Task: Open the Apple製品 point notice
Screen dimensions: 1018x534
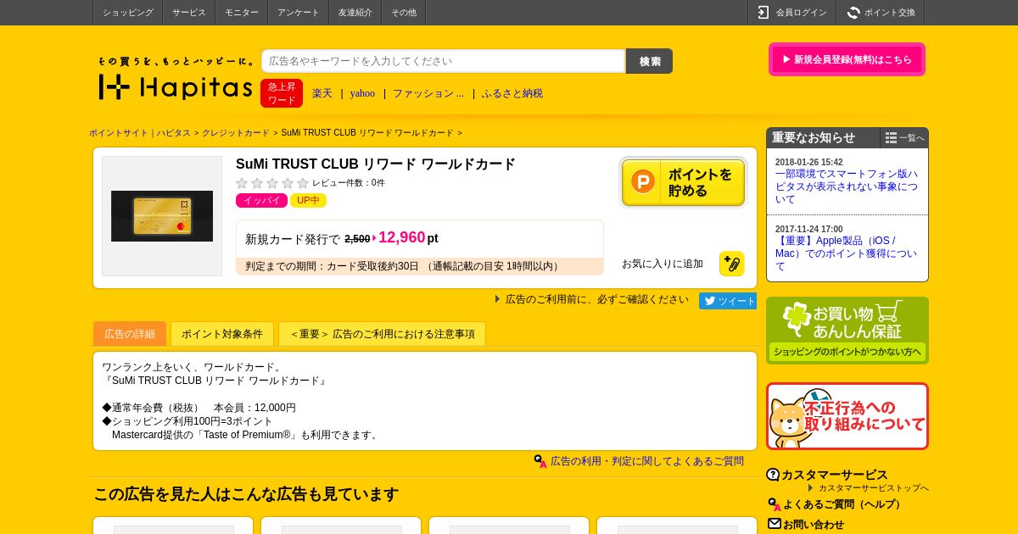Action: [847, 253]
